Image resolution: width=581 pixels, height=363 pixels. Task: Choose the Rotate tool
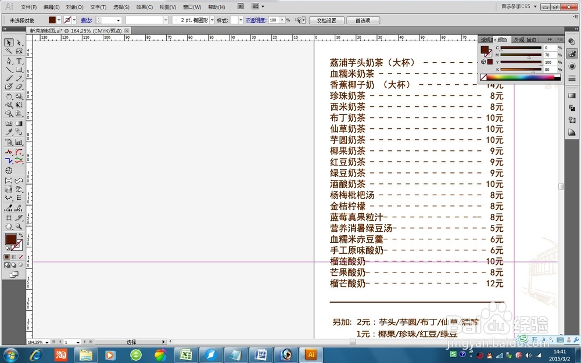9,96
